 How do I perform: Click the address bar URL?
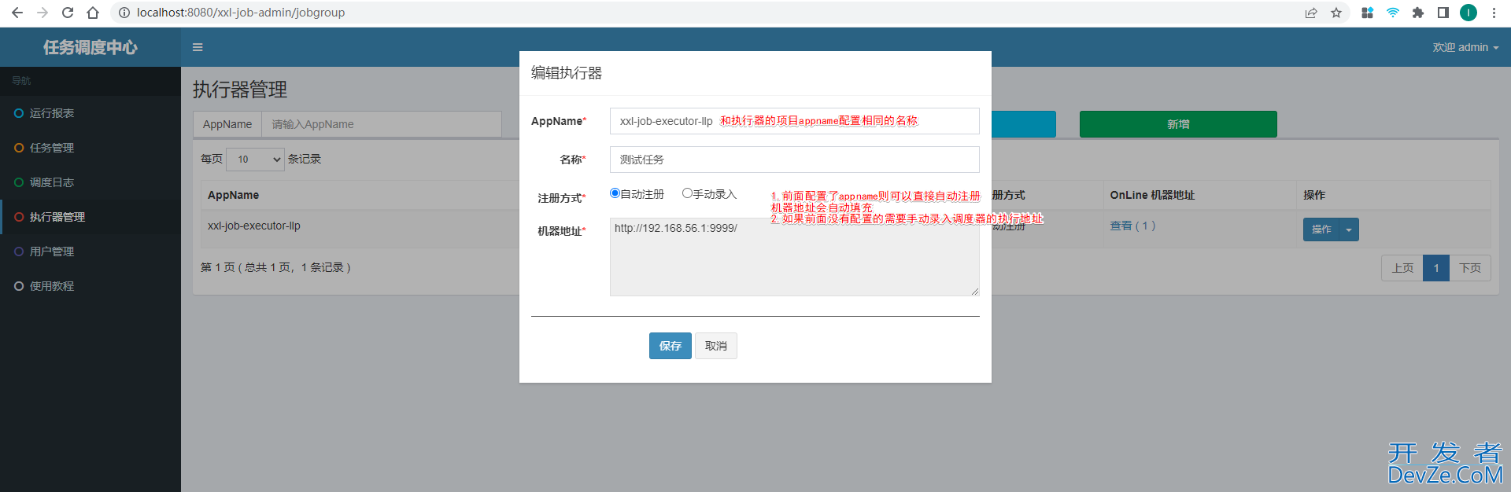tap(241, 13)
